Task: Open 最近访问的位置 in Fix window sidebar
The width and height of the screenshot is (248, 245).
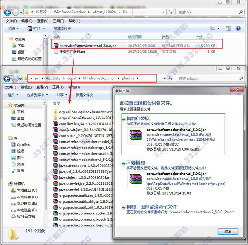Action: 26,59
